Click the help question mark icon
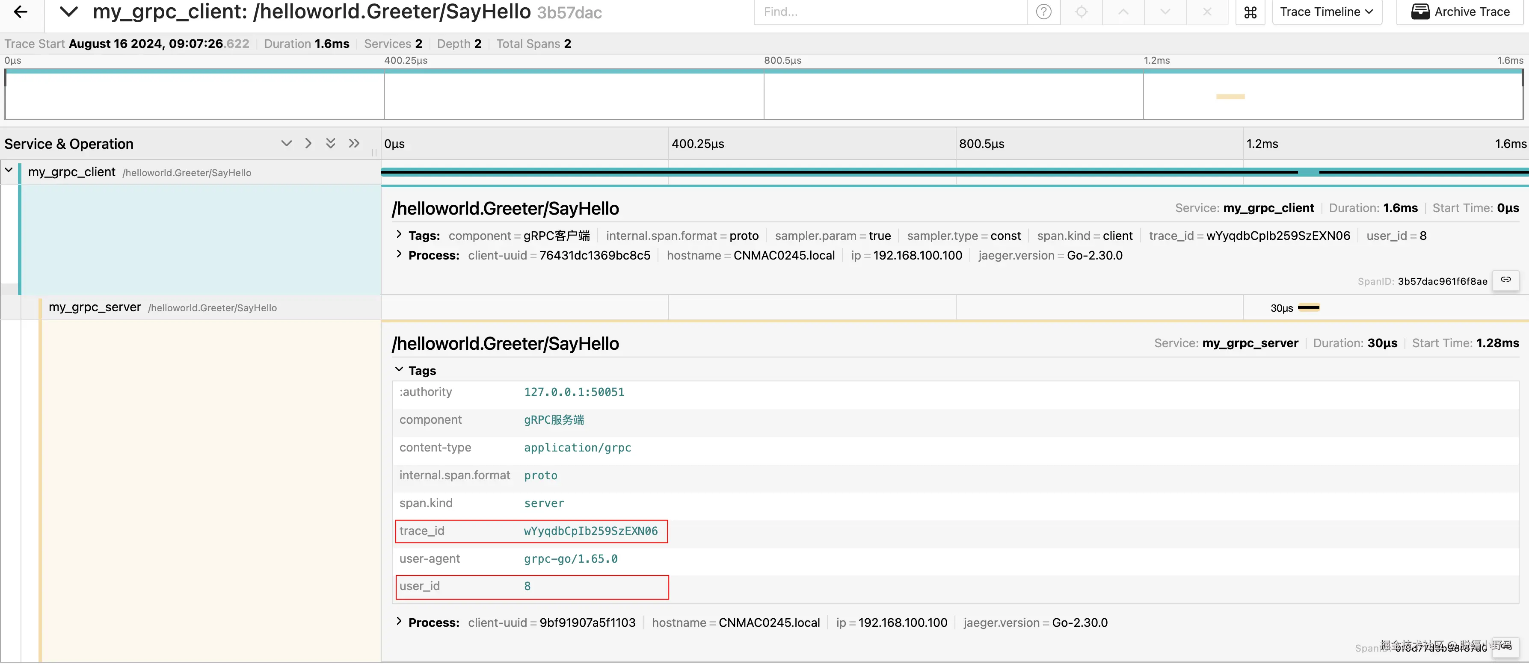Image resolution: width=1529 pixels, height=667 pixels. point(1043,12)
